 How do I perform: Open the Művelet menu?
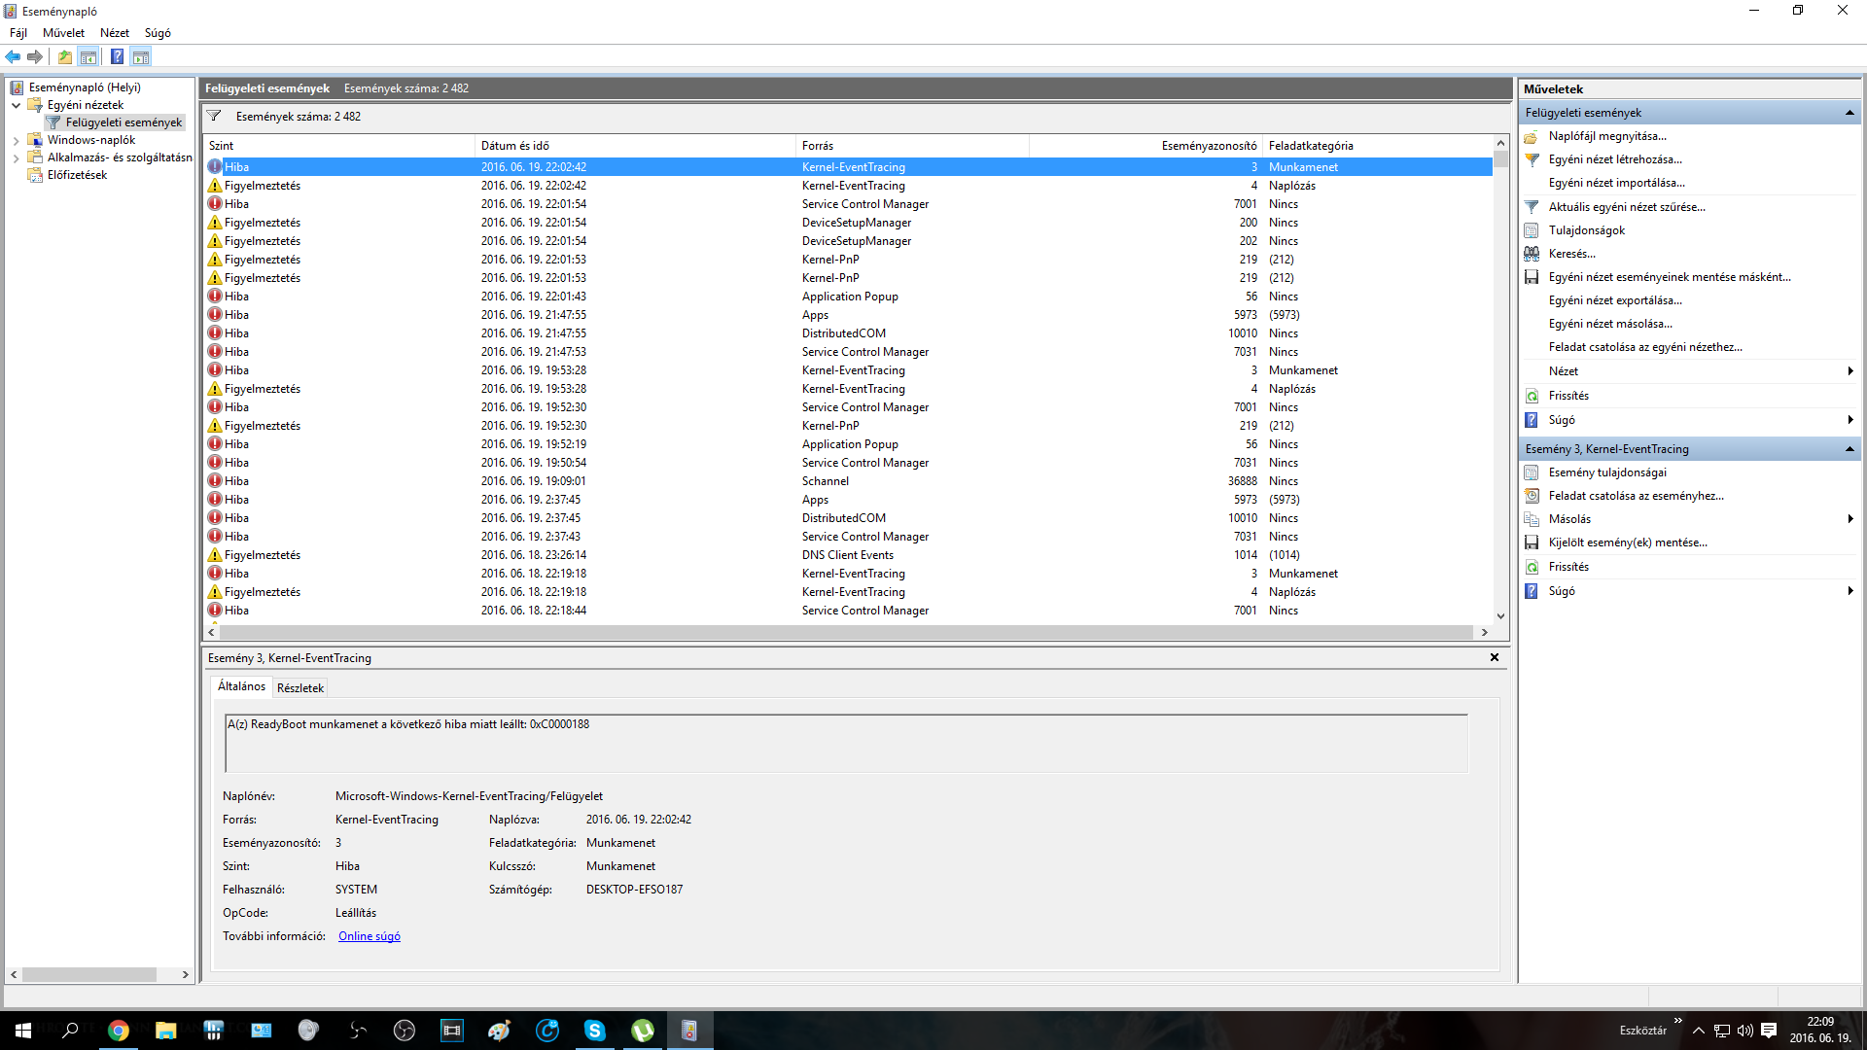pyautogui.click(x=63, y=33)
